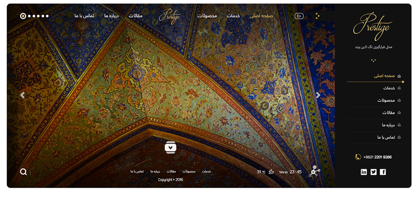This screenshot has height=199, width=419.
Task: Select the slide dot next to the ringed indicator
Action: [29, 16]
